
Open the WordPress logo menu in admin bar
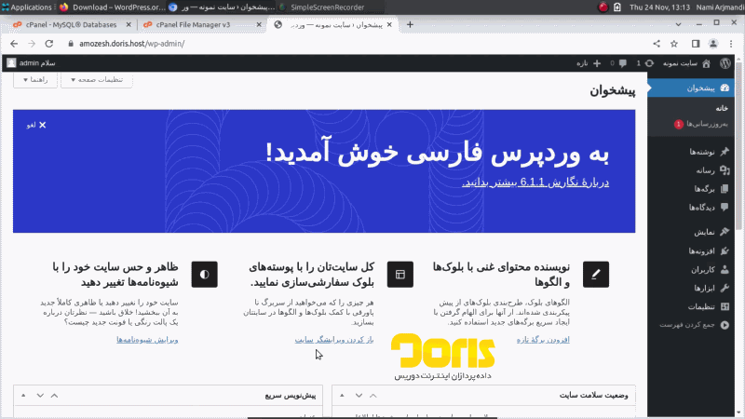(x=725, y=63)
